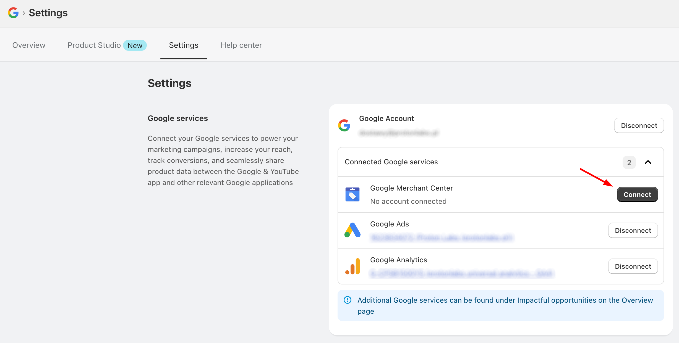Viewport: 679px width, 343px height.
Task: Collapse the Connected Google services section
Action: (x=648, y=162)
